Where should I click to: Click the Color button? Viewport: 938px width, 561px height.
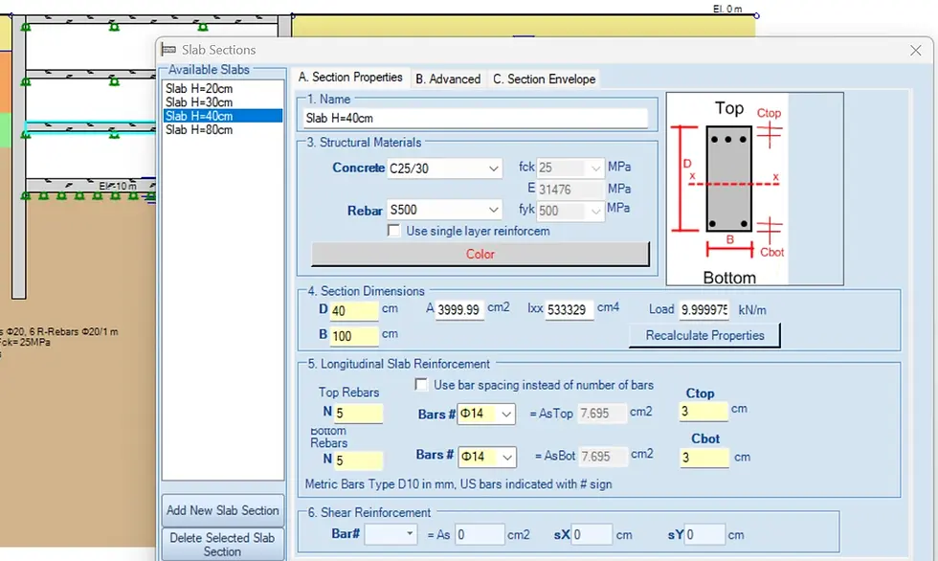pos(480,255)
